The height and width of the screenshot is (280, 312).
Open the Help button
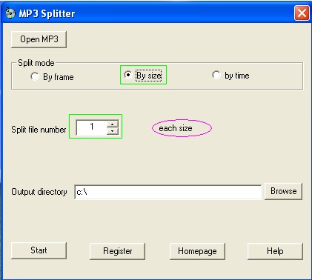coord(275,251)
